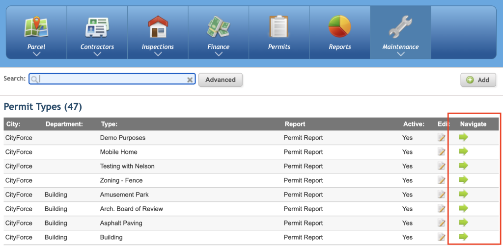The image size is (503, 246).
Task: Sort by the City column header
Action: [x=13, y=124]
